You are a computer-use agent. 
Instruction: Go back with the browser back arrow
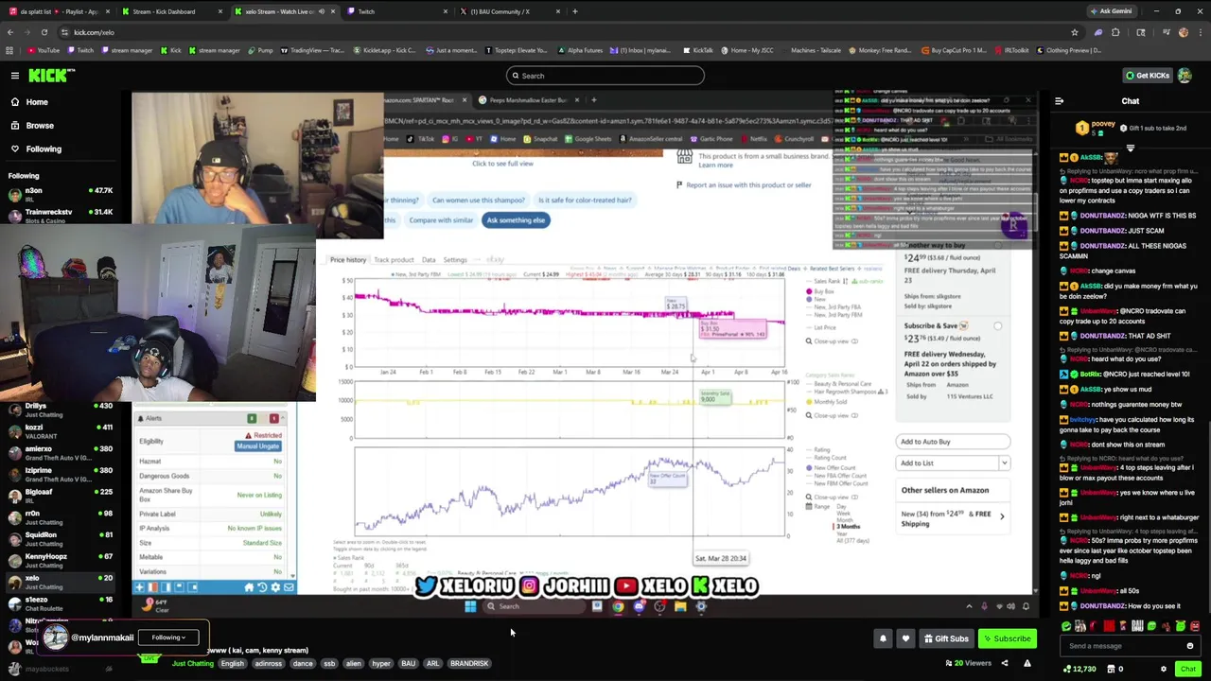pyautogui.click(x=10, y=32)
